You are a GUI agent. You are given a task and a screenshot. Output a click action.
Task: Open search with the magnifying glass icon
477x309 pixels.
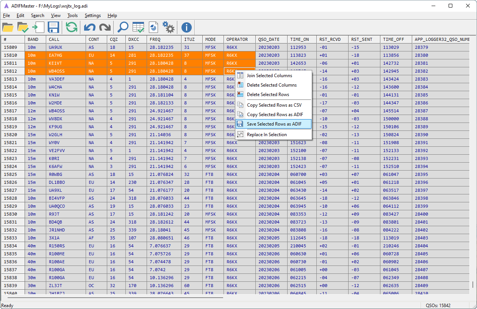(x=123, y=27)
